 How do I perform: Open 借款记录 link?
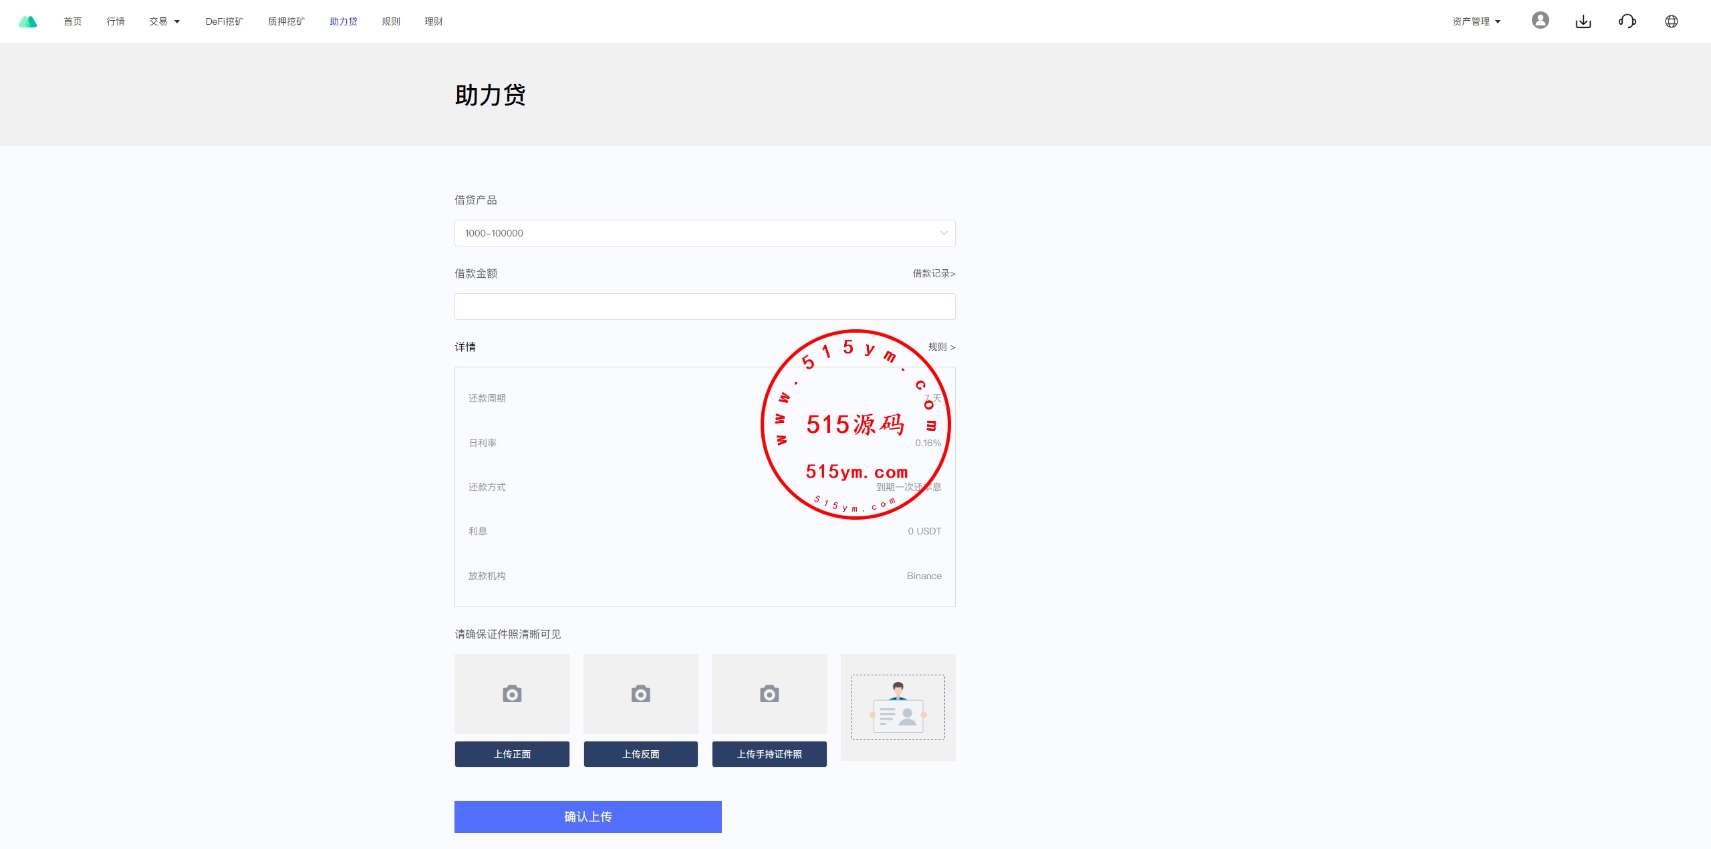pyautogui.click(x=934, y=273)
